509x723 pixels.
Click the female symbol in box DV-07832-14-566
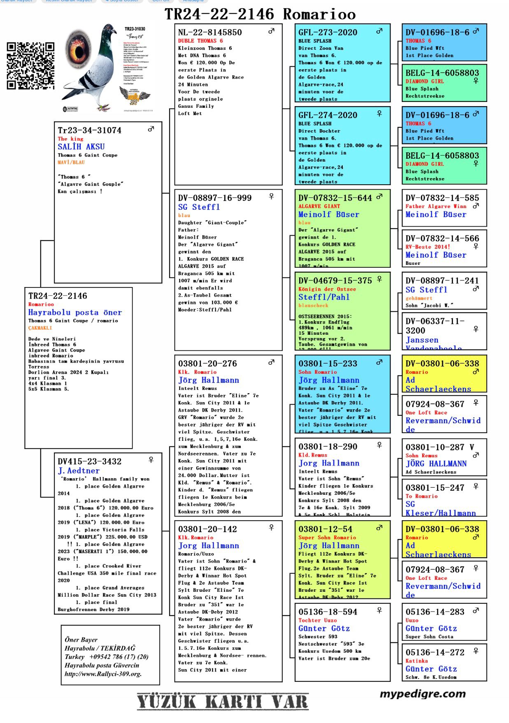click(476, 246)
